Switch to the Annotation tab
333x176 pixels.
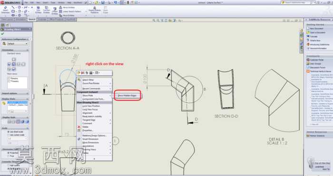(x=20, y=19)
